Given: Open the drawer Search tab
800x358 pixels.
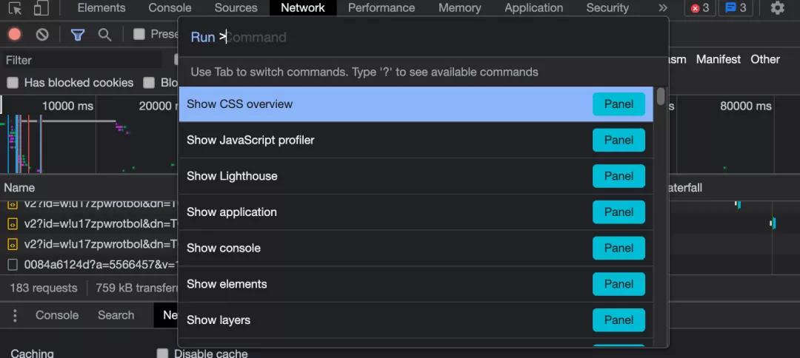Looking at the screenshot, I should [116, 315].
